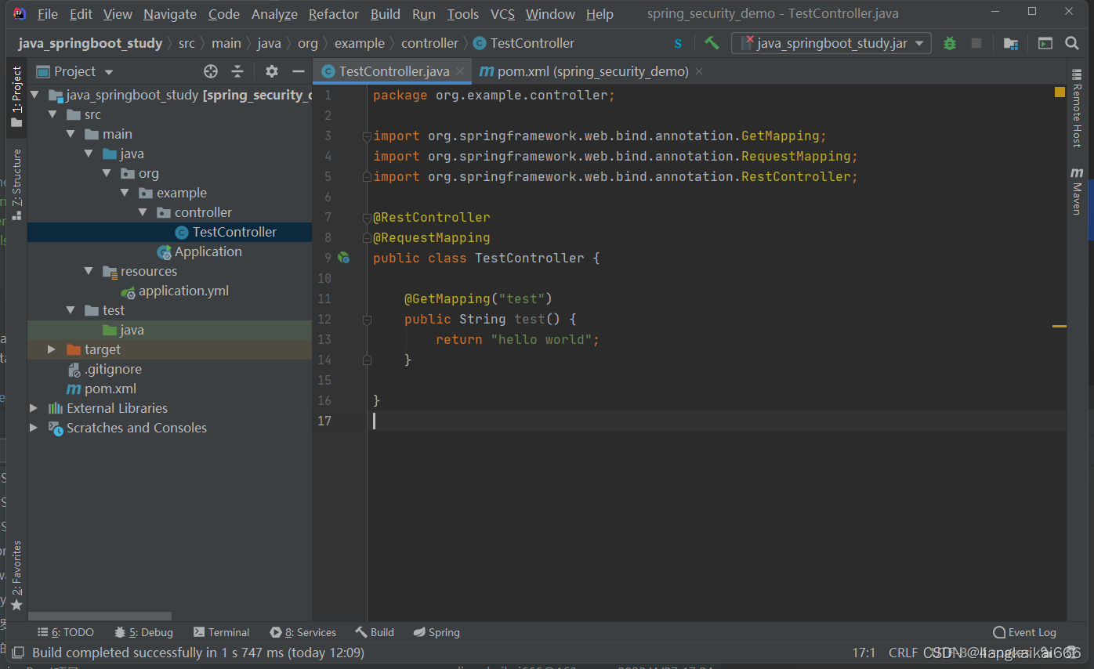The image size is (1094, 669).
Task: Toggle the 1: Project tool window
Action: pyautogui.click(x=16, y=96)
